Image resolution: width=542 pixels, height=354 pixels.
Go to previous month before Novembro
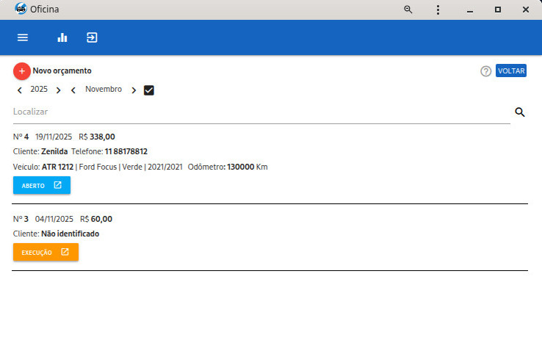tap(73, 90)
